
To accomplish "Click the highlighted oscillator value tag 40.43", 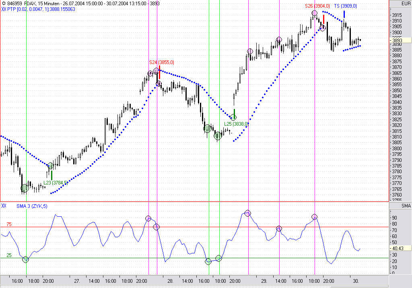I will coord(400,248).
